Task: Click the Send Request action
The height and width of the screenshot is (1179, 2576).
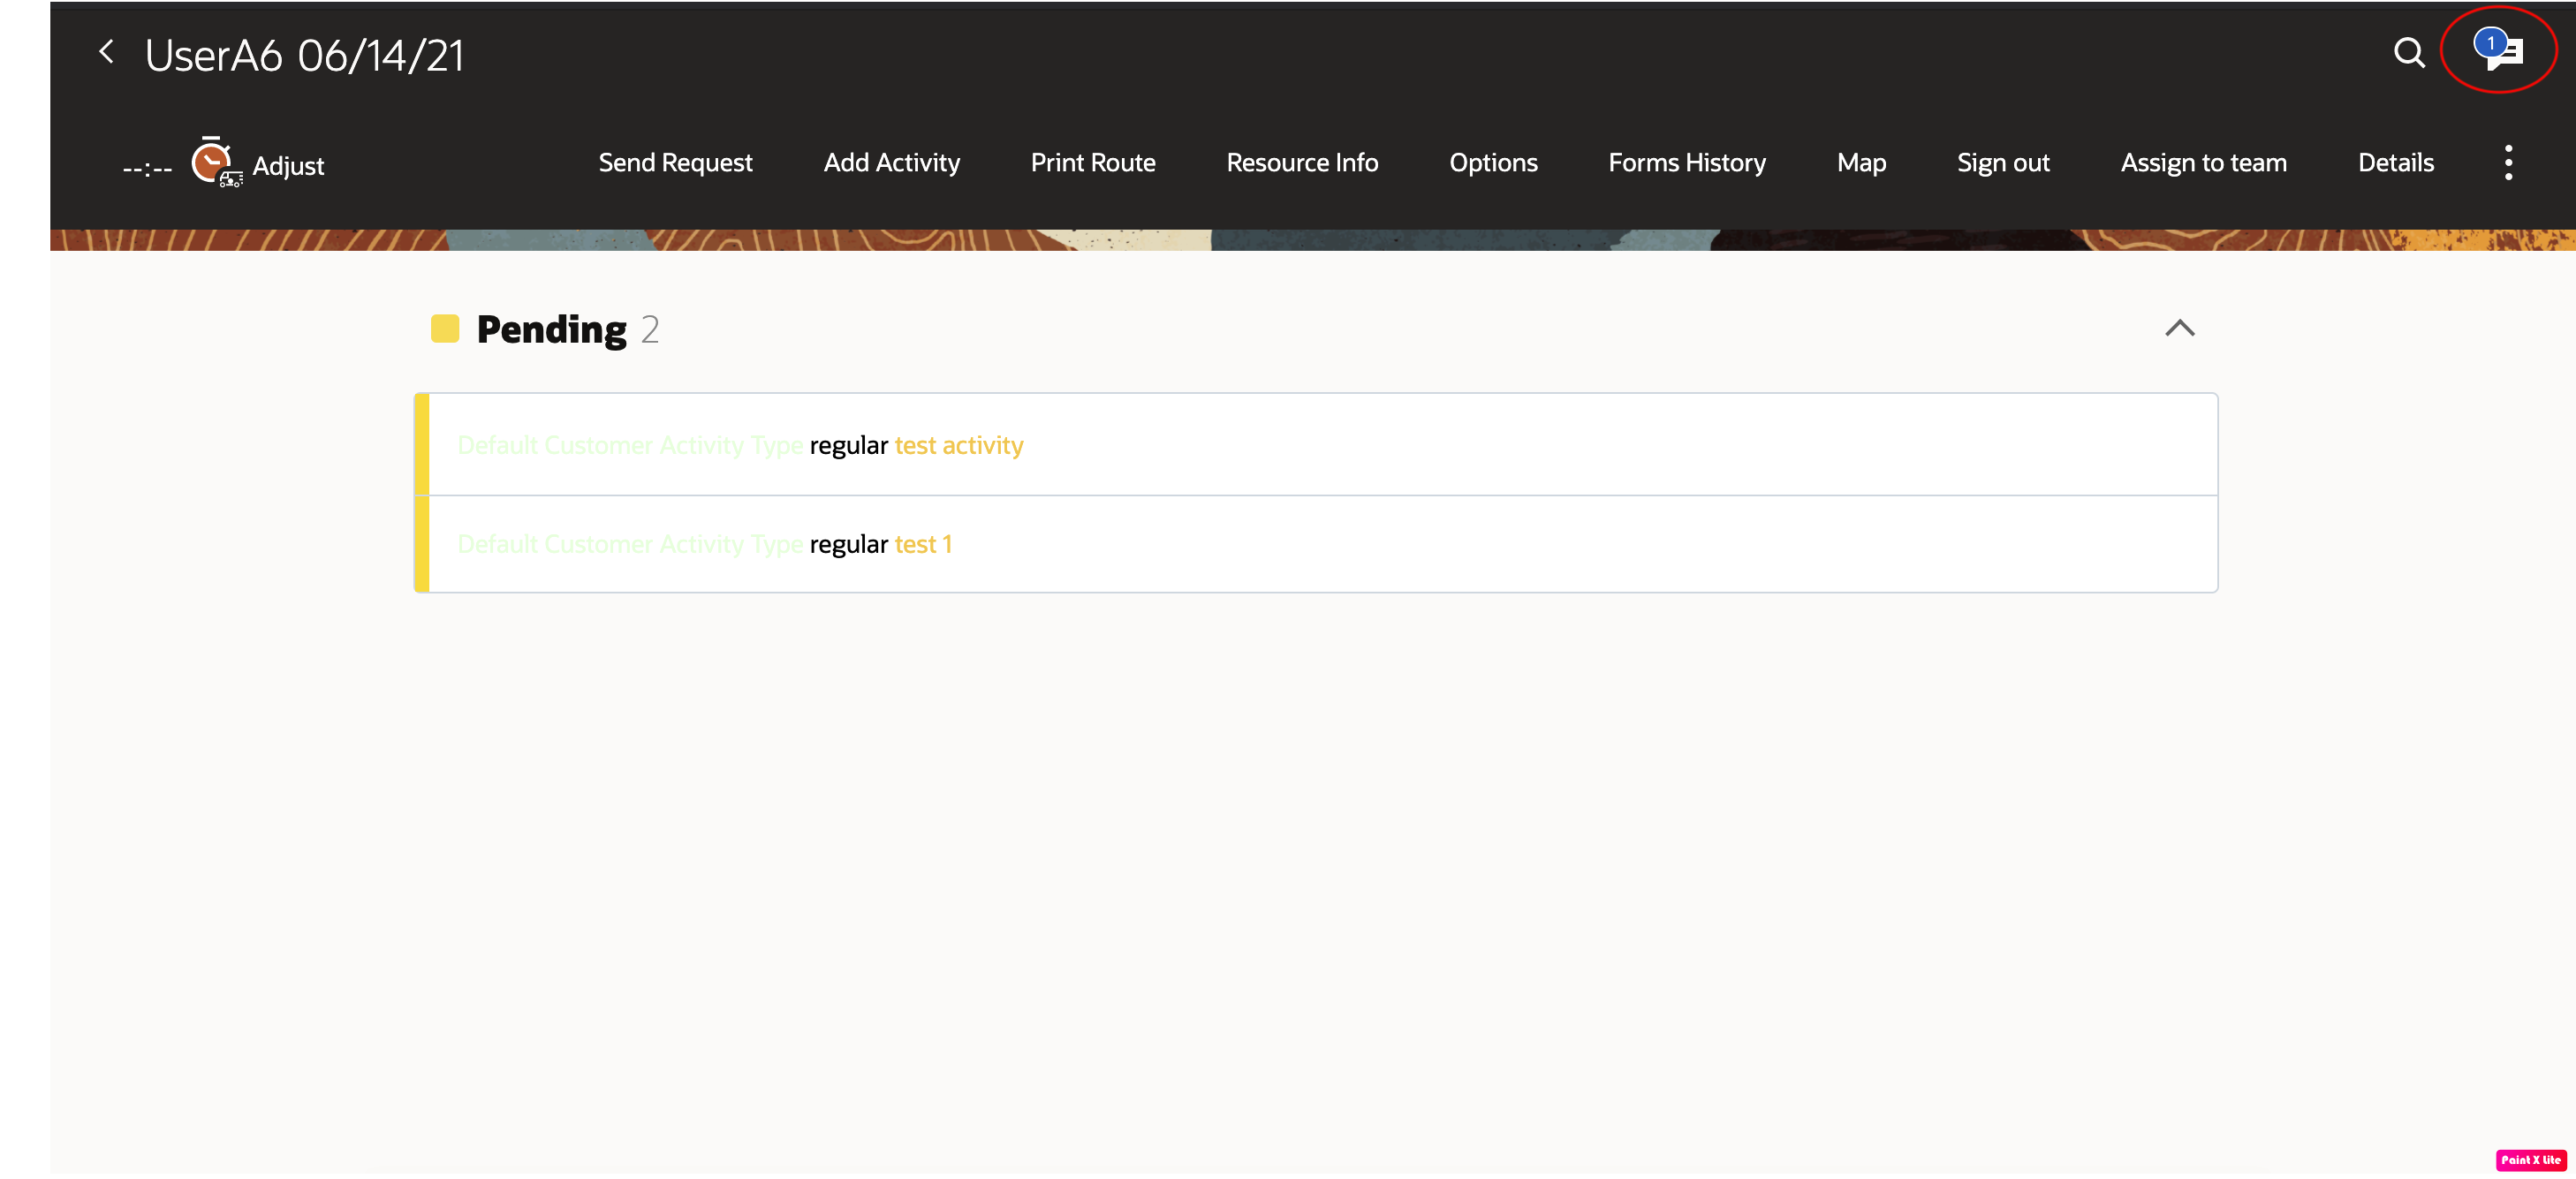Action: pos(675,162)
